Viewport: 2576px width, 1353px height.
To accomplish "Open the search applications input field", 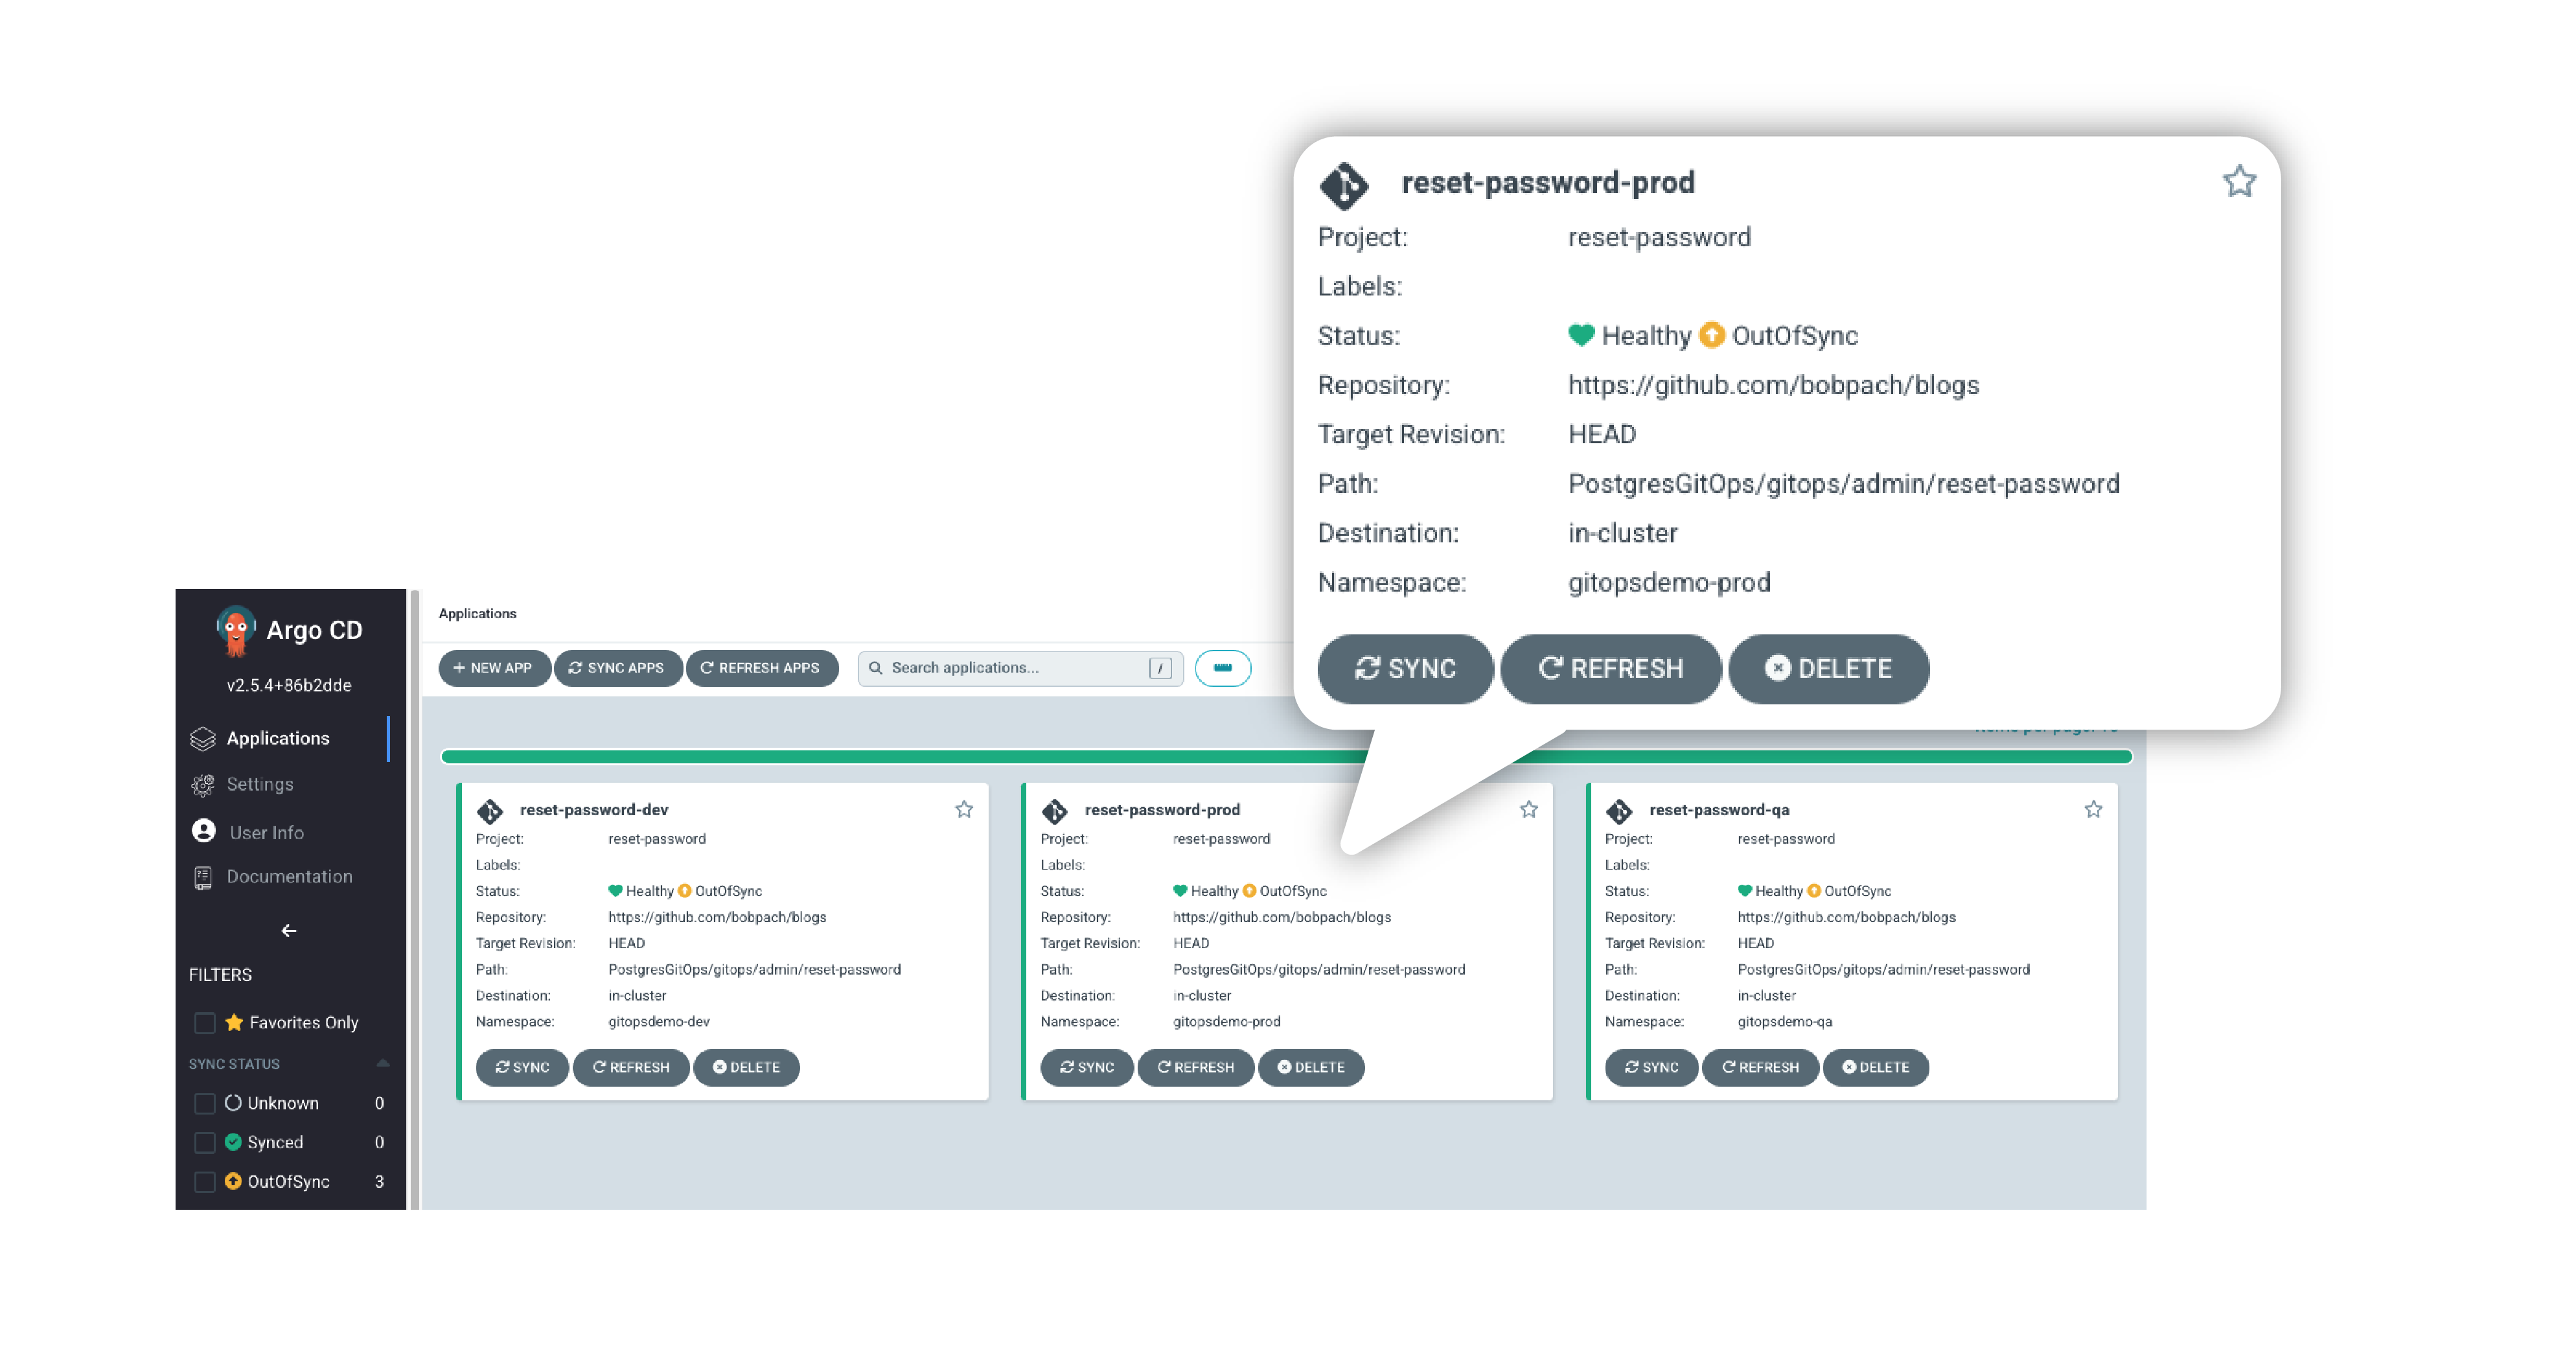I will (1017, 665).
